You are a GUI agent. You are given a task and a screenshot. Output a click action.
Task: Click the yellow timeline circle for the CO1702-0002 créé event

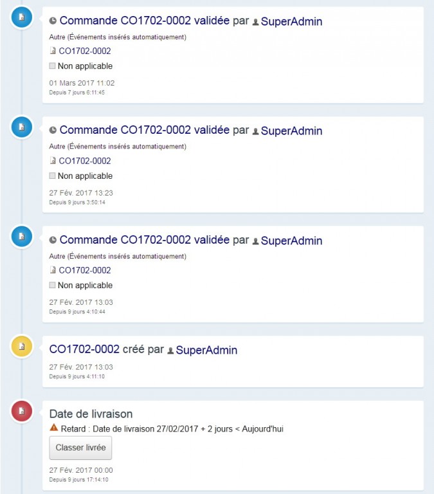(x=22, y=347)
